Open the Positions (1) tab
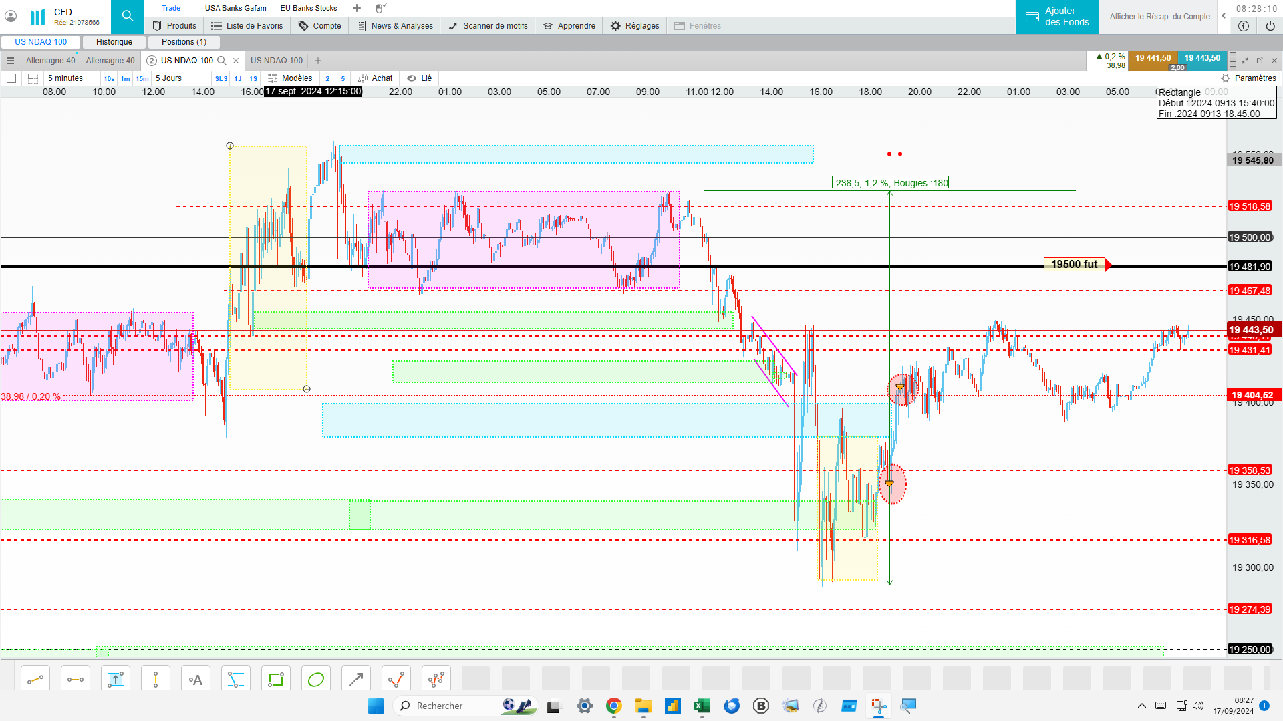Image resolution: width=1283 pixels, height=721 pixels. (x=184, y=42)
